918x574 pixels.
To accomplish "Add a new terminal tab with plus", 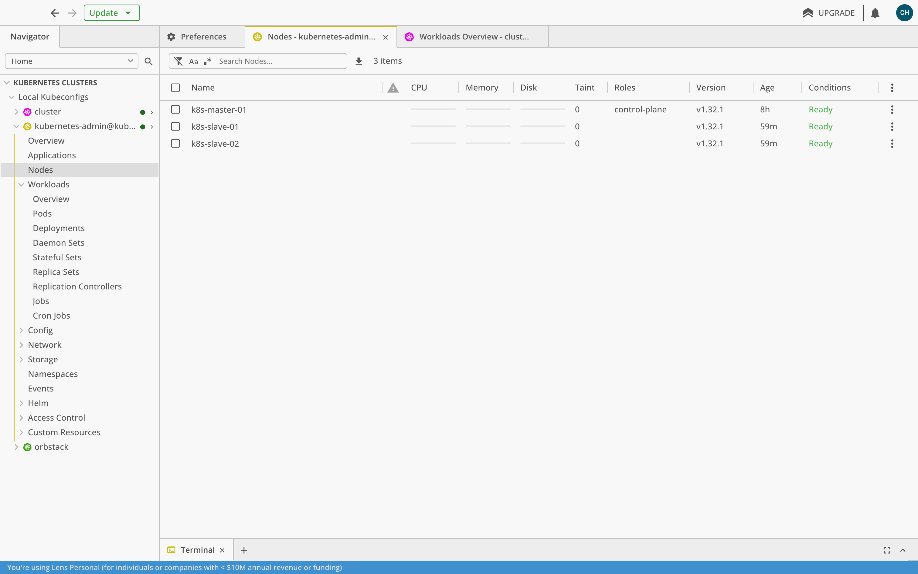I will coord(244,550).
